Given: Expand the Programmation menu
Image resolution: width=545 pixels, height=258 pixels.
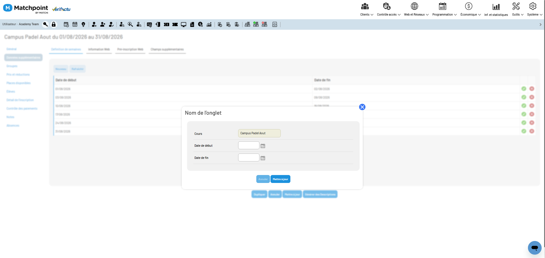Looking at the screenshot, I should (x=445, y=9).
